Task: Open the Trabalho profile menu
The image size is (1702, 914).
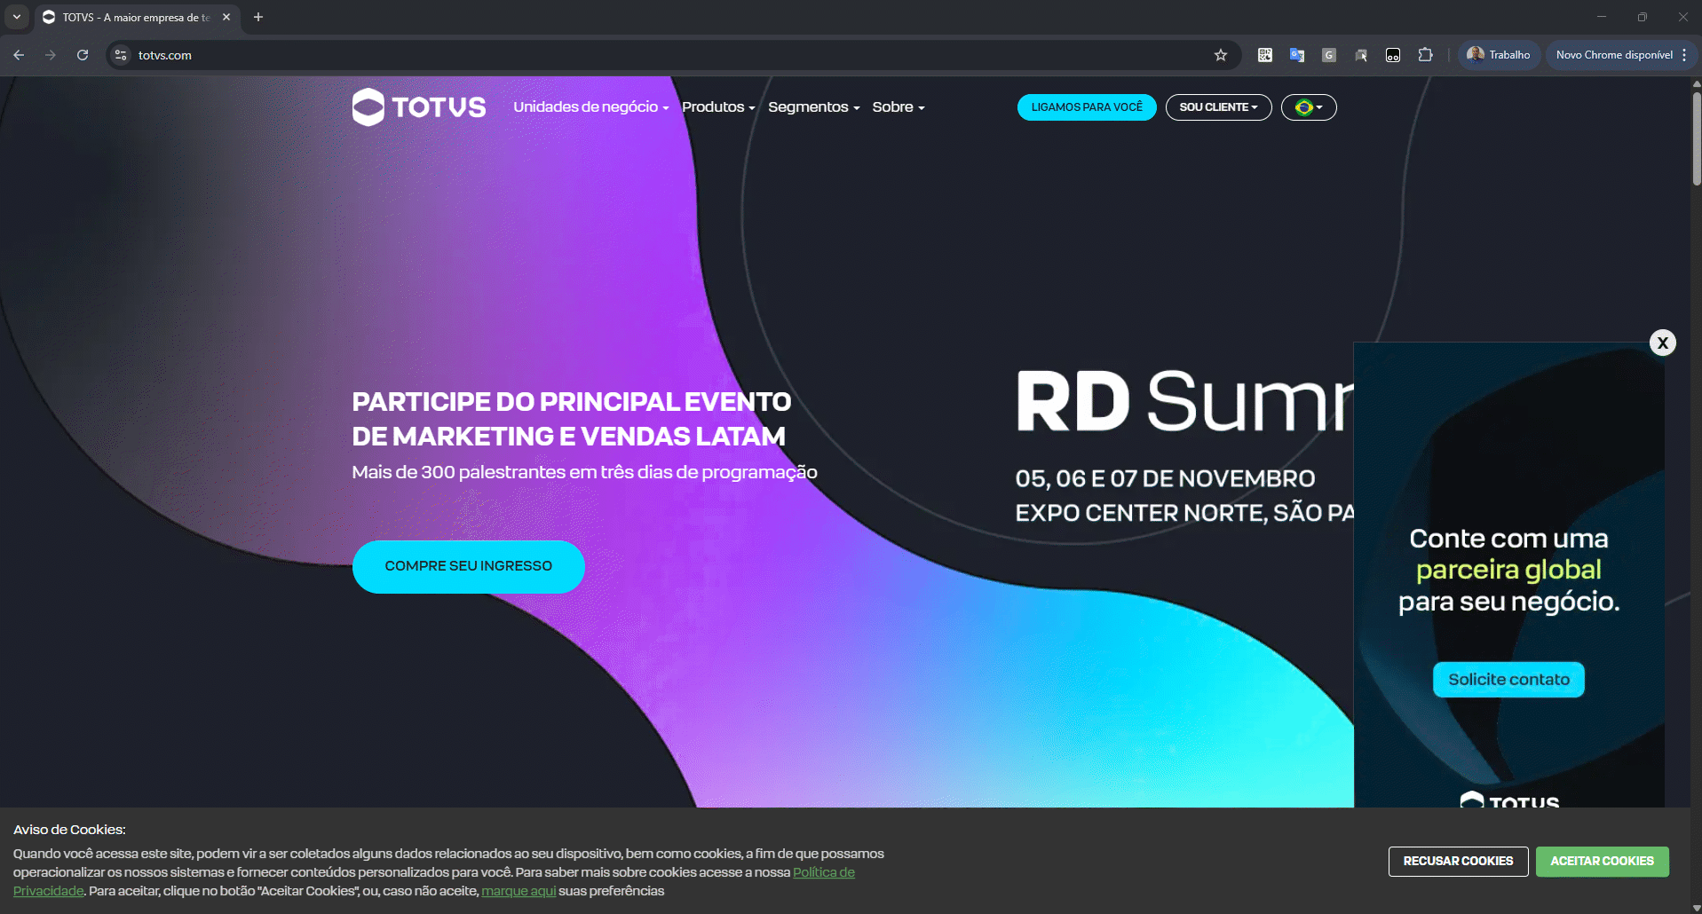Action: pyautogui.click(x=1499, y=55)
